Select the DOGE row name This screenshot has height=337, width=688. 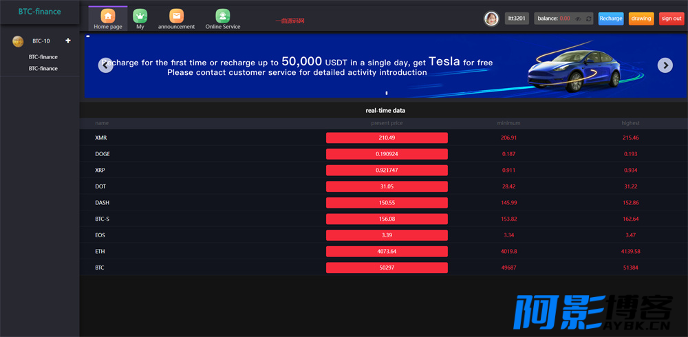(103, 154)
